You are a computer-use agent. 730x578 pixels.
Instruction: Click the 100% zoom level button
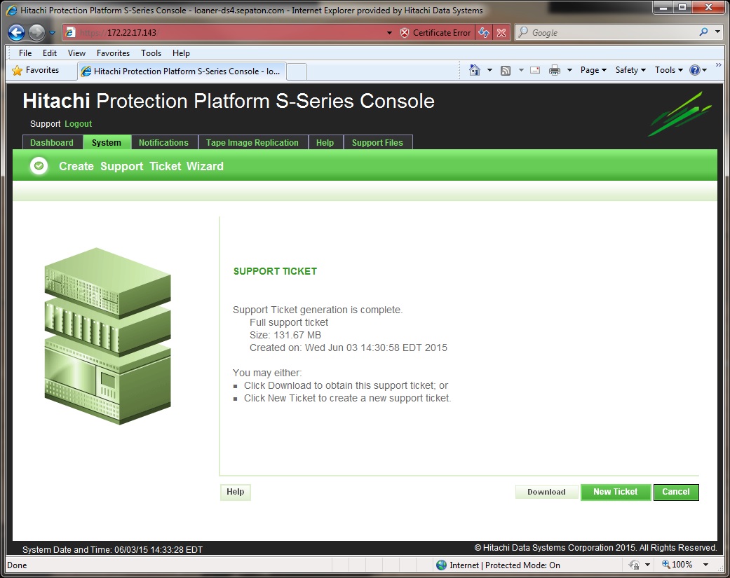tap(677, 565)
